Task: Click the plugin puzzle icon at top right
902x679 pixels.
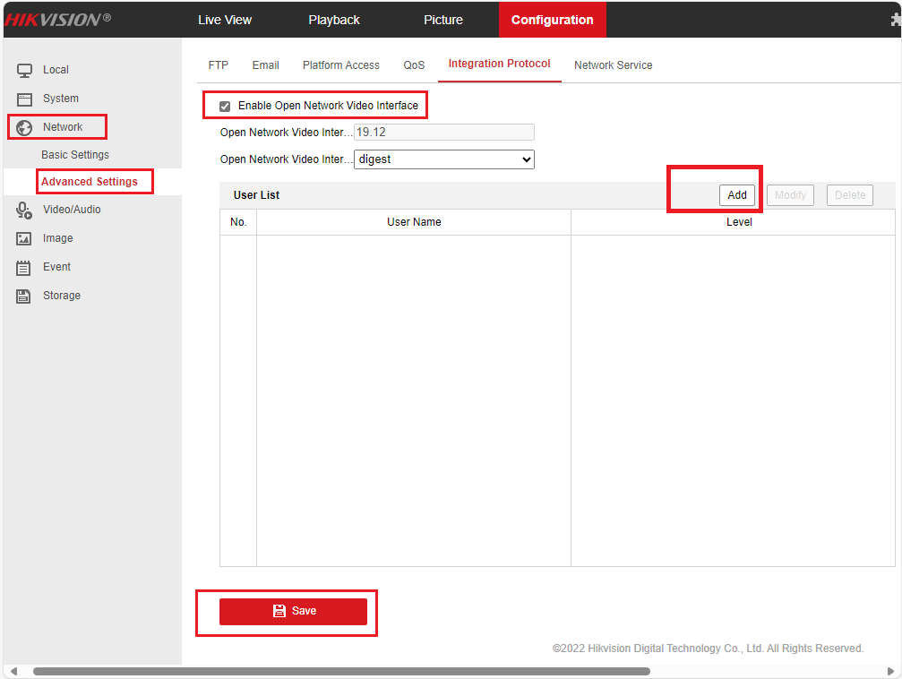Action: coord(894,20)
